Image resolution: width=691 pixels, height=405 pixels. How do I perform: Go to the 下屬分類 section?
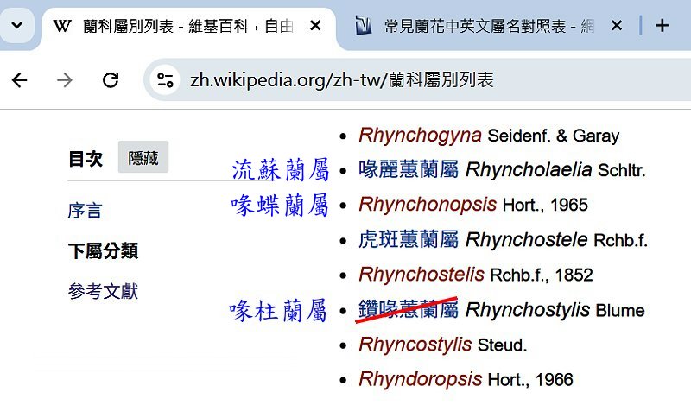[103, 251]
